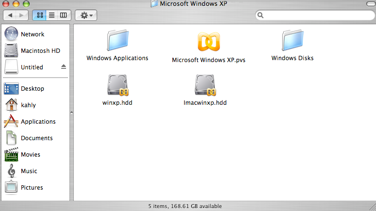Click the toolbar hide pill button
Viewport: 376px width, 211px height.
[371, 4]
